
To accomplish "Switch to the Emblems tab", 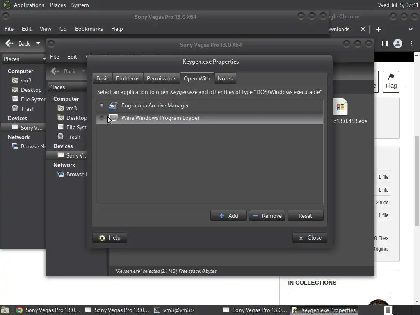I will click(x=128, y=78).
